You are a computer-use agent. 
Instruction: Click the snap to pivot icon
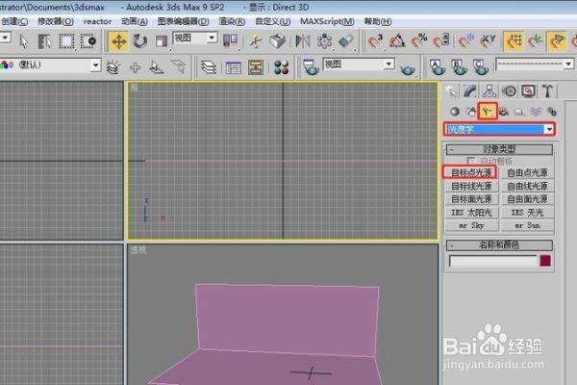tap(535, 41)
